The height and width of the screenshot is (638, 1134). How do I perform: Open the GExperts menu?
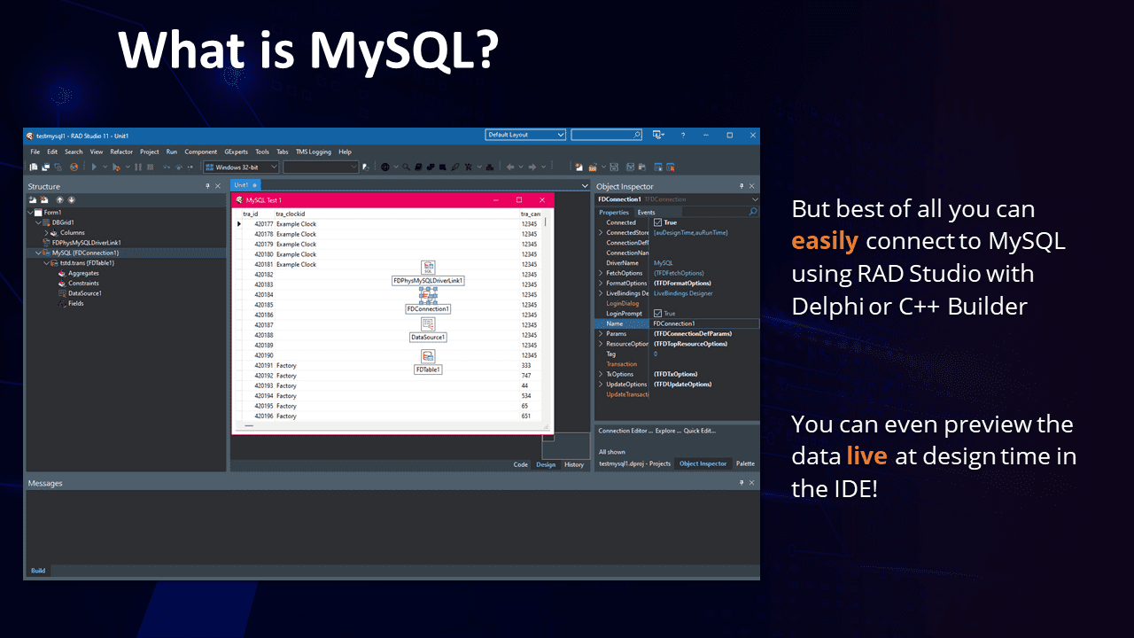click(x=236, y=152)
